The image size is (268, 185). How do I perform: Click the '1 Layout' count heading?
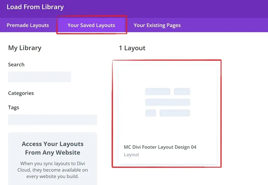point(132,48)
